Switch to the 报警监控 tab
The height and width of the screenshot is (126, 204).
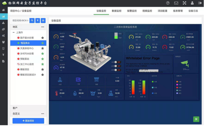[132, 11]
